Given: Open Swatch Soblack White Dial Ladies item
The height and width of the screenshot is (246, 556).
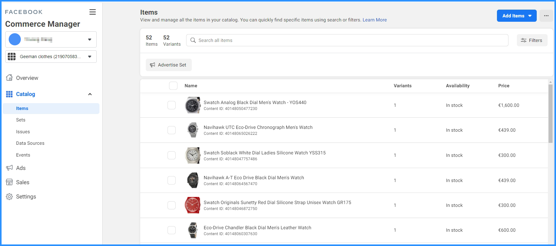Looking at the screenshot, I should (x=264, y=153).
